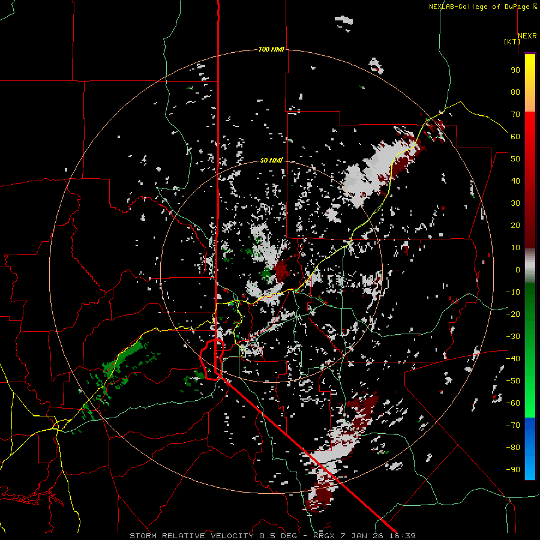Viewport: 540px width, 540px height.
Task: Select the 70 value on the velocity scale
Action: 515,115
